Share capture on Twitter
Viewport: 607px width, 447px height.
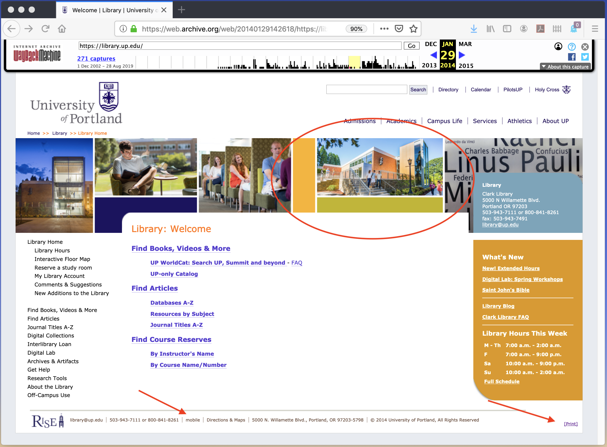click(585, 57)
